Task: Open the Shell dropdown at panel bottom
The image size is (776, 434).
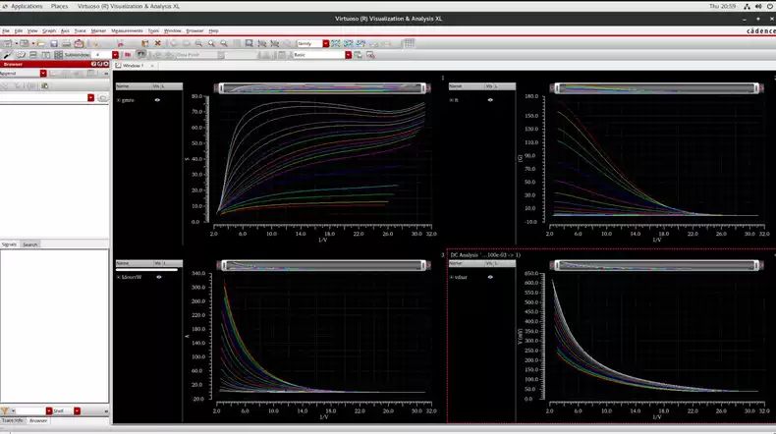Action: 77,410
